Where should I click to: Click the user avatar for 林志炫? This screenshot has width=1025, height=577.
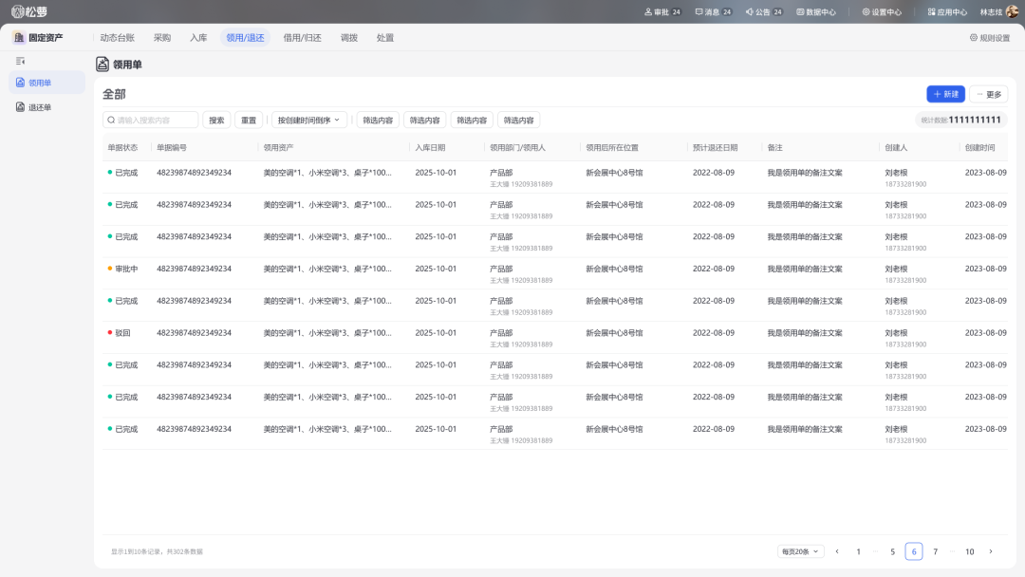(1015, 12)
